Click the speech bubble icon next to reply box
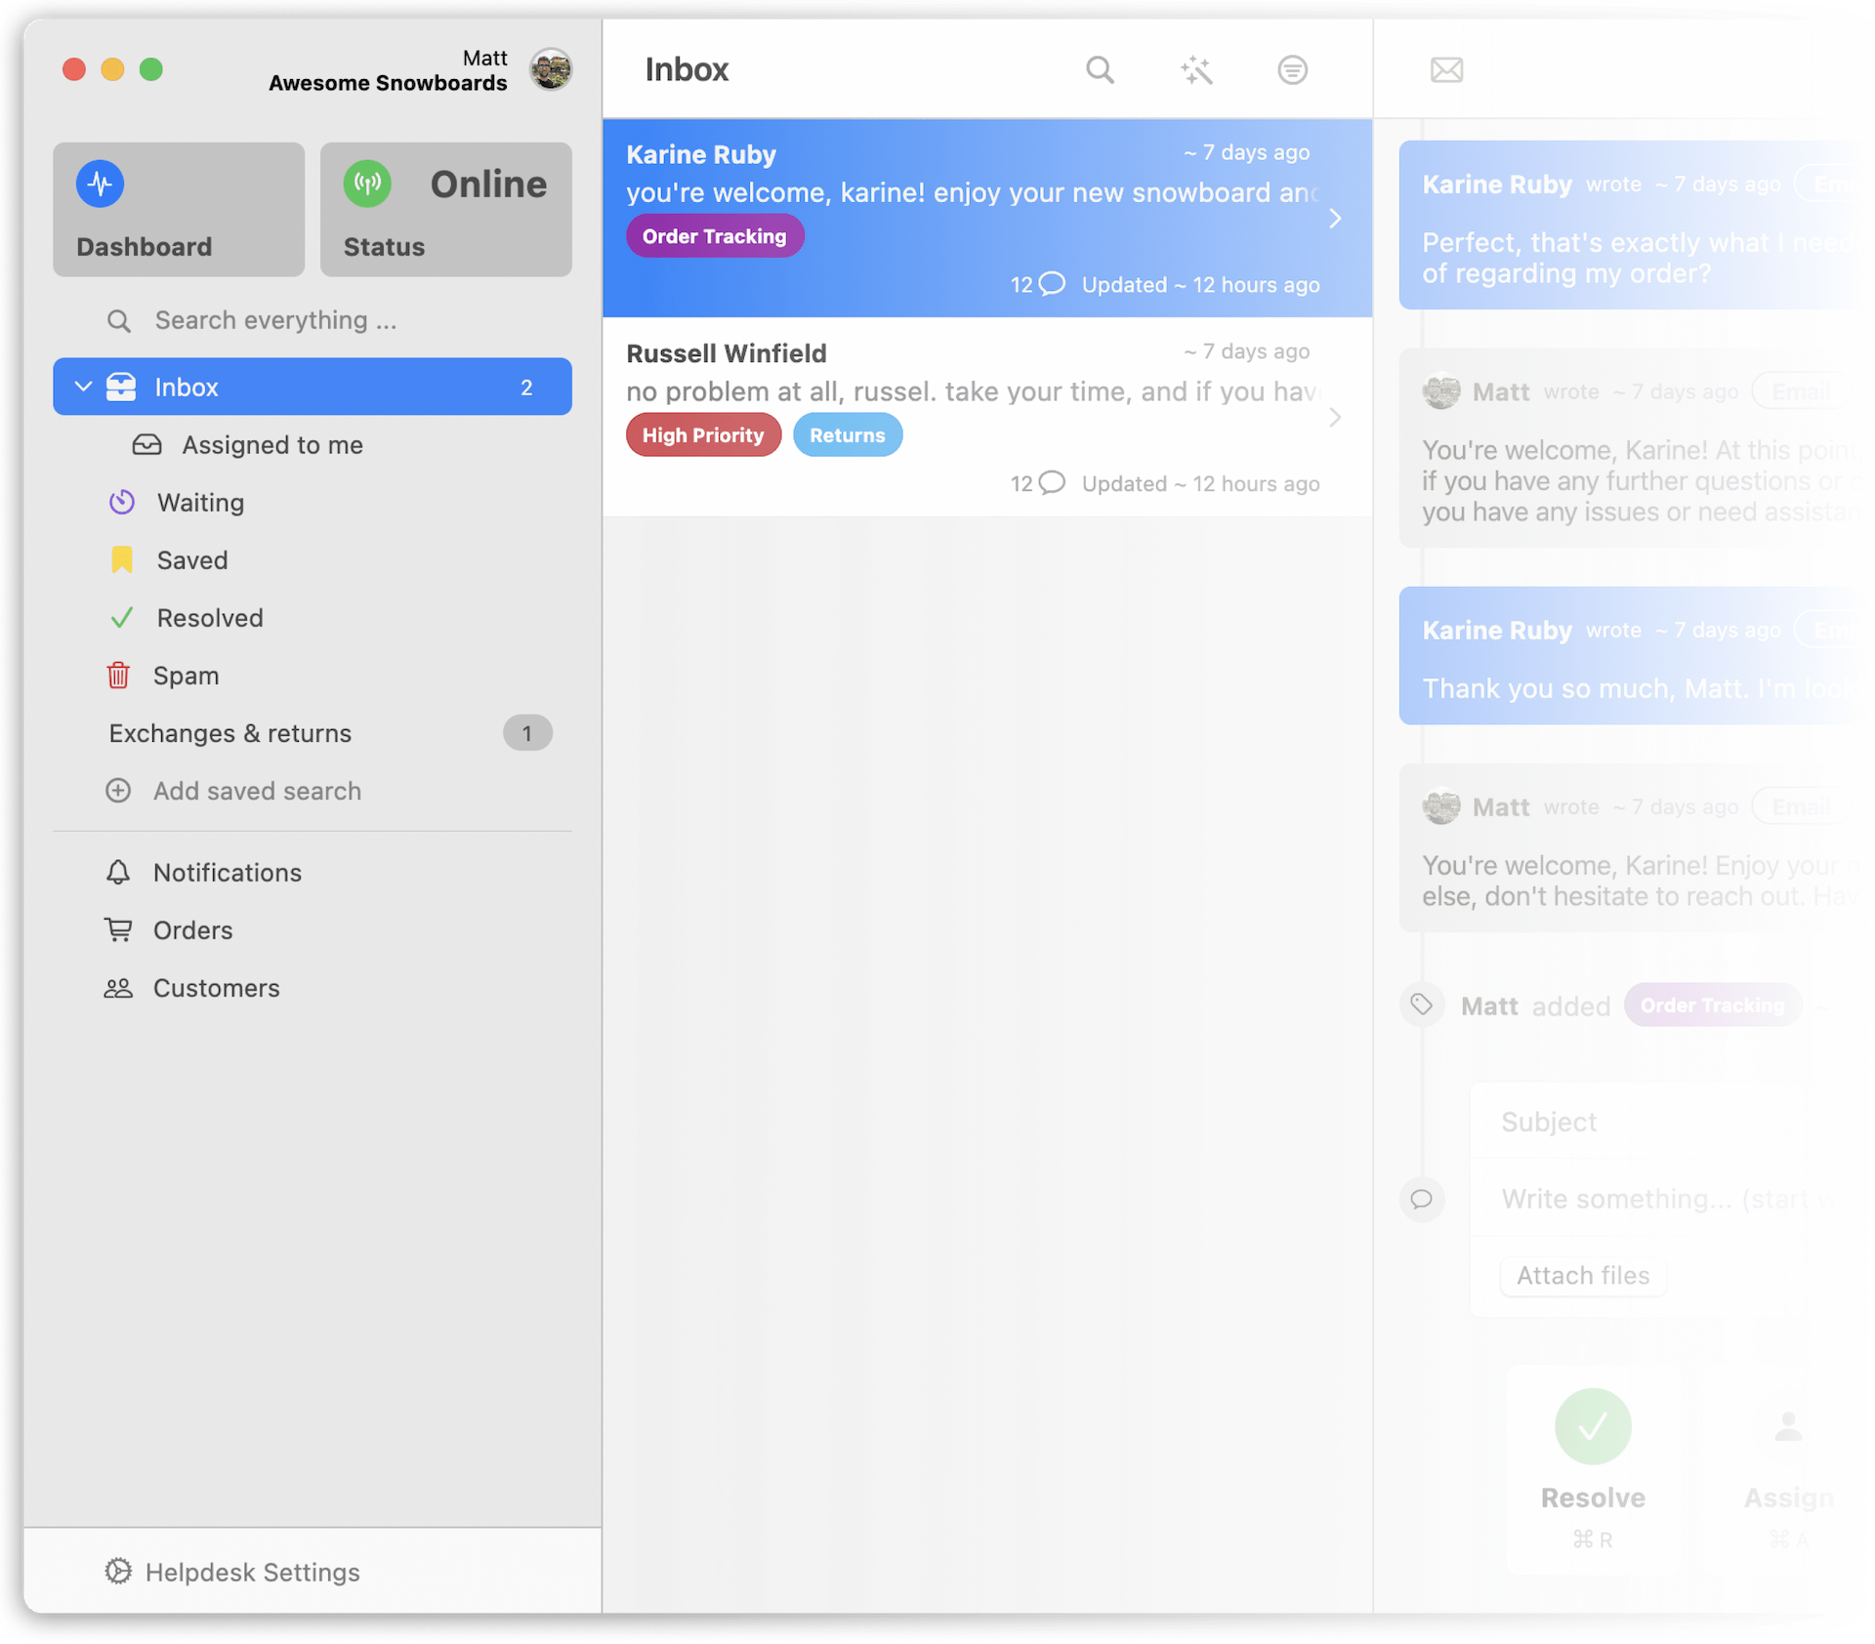Viewport: 1875px width, 1644px height. 1422,1199
